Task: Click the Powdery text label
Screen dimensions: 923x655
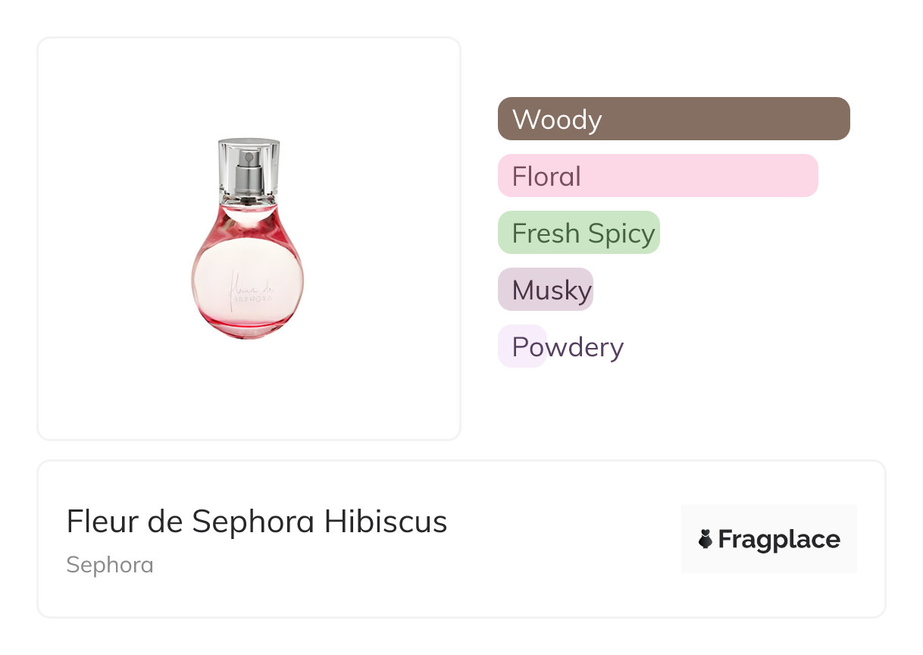Action: (x=568, y=346)
